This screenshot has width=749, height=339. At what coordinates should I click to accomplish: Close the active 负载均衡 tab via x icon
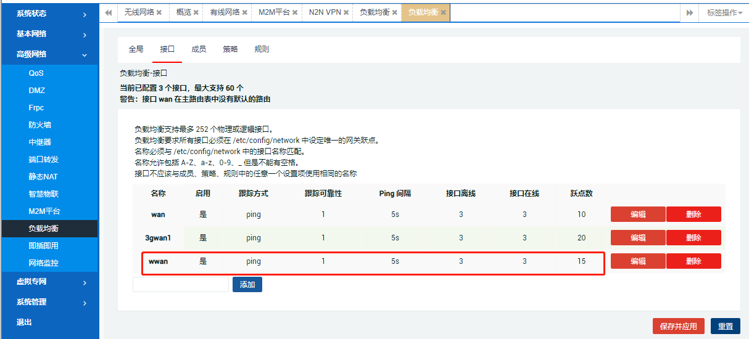coord(443,12)
